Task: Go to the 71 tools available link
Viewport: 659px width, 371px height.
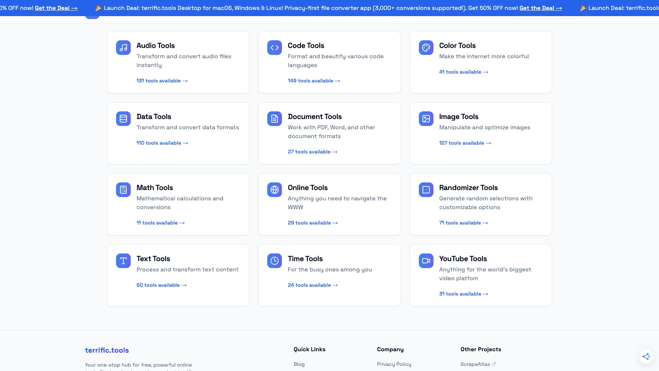Action: (x=463, y=223)
